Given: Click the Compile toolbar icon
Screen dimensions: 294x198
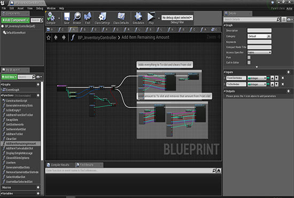Looking at the screenshot, I should [51, 18].
